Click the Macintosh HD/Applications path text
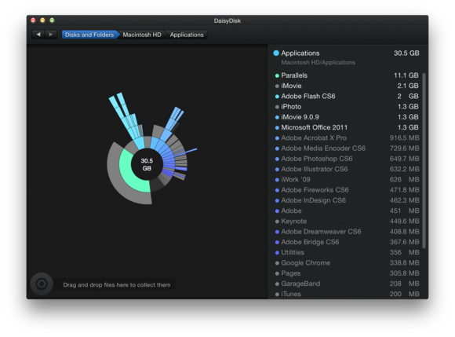 (x=318, y=63)
